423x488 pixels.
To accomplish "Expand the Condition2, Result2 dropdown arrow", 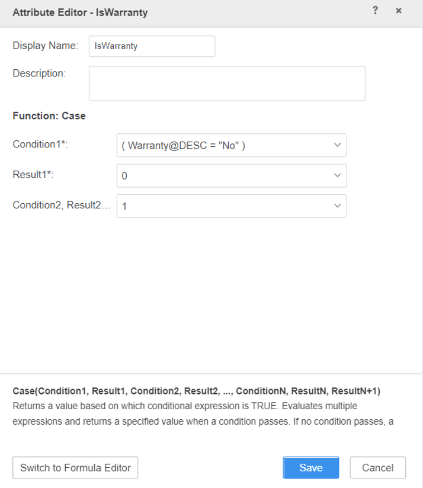I will coord(337,206).
